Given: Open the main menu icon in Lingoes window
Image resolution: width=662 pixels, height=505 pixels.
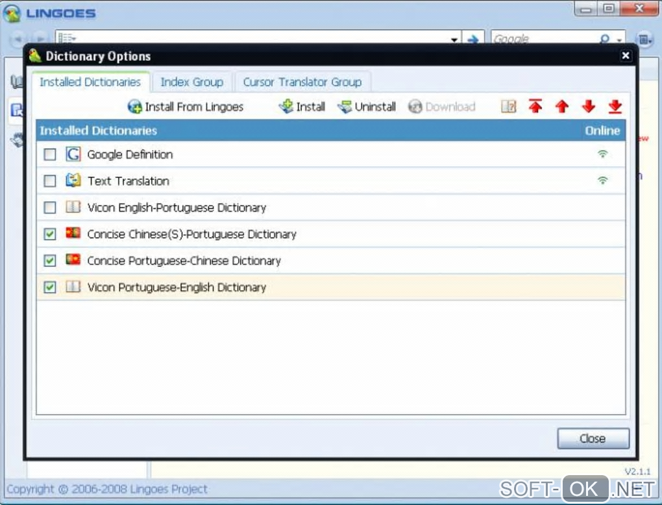Looking at the screenshot, I should [x=644, y=39].
